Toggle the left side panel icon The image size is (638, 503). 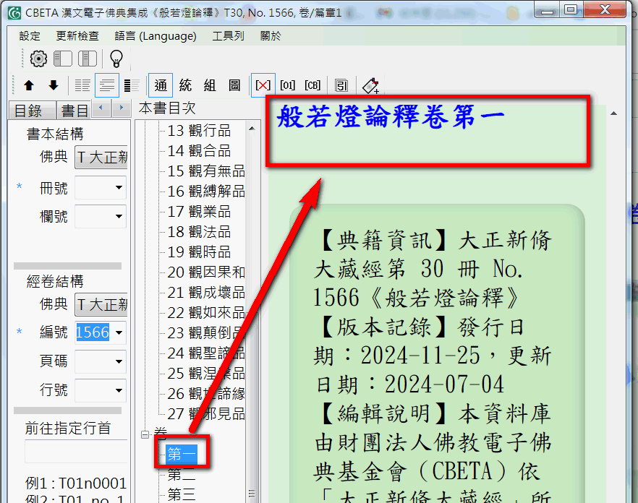click(x=63, y=59)
